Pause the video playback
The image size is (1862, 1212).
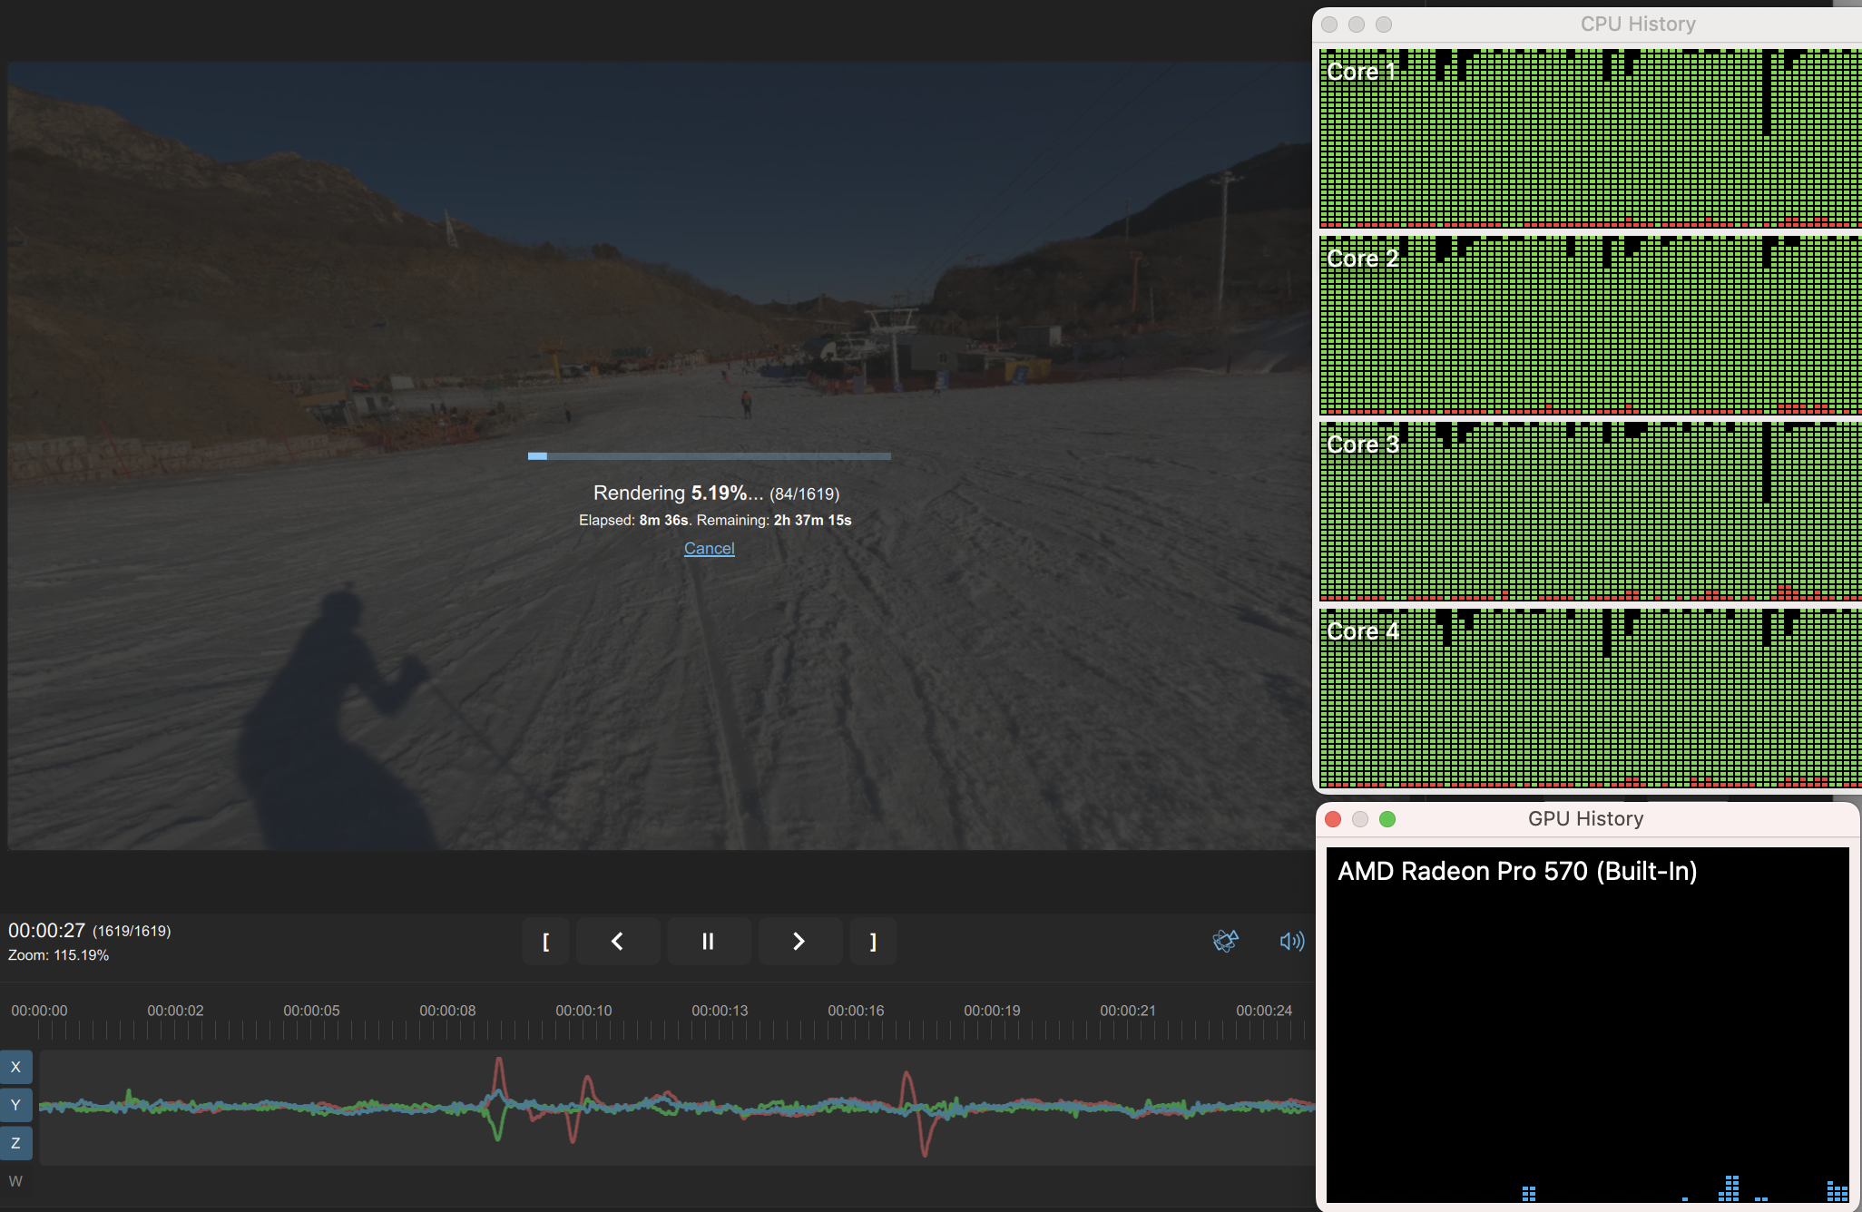(709, 942)
